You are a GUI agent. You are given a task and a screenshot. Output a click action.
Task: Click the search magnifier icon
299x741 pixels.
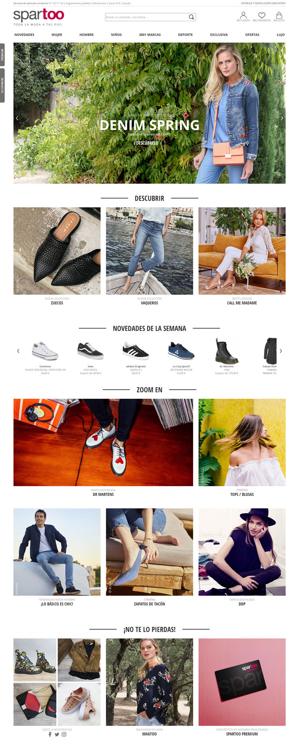pos(191,17)
